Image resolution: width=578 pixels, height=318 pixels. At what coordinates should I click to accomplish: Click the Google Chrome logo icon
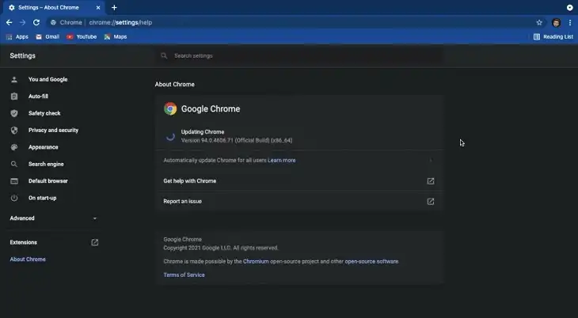170,108
